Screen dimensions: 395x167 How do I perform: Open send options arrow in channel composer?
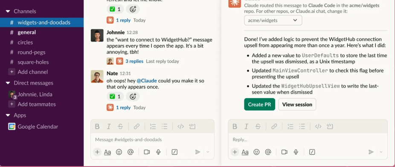tap(208, 152)
